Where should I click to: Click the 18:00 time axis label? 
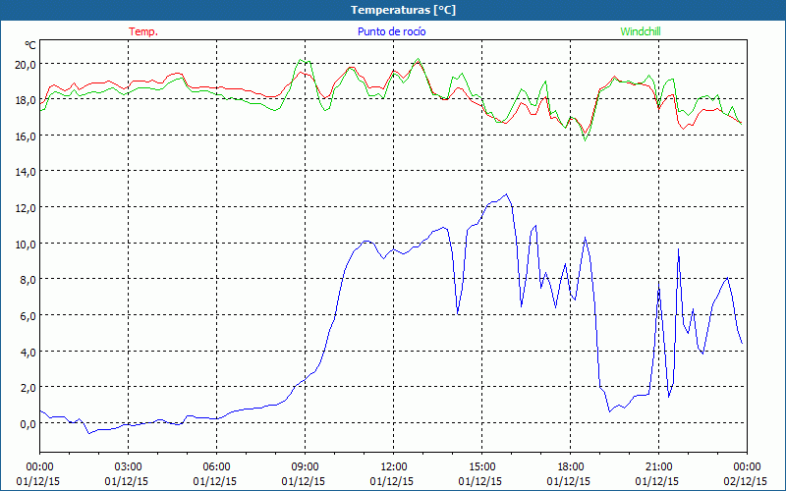[570, 467]
